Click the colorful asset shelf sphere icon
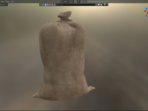The height and width of the screenshot is (111, 148). pyautogui.click(x=43, y=5)
